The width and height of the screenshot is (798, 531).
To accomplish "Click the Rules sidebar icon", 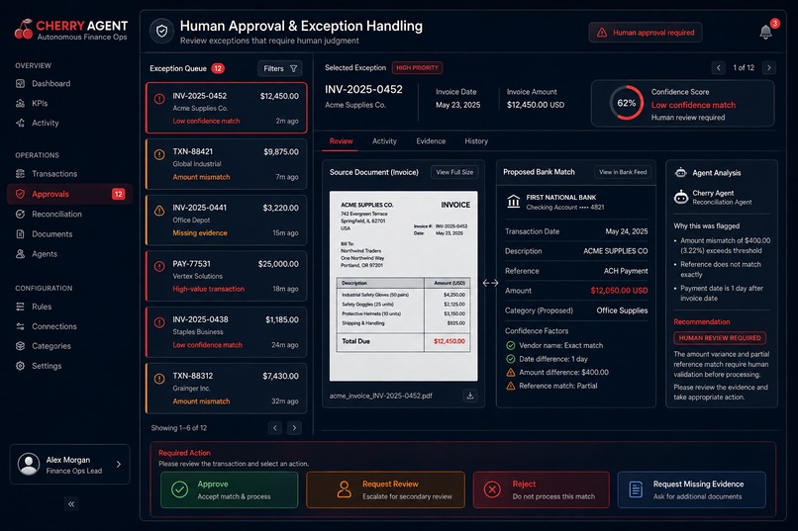I will pyautogui.click(x=21, y=307).
